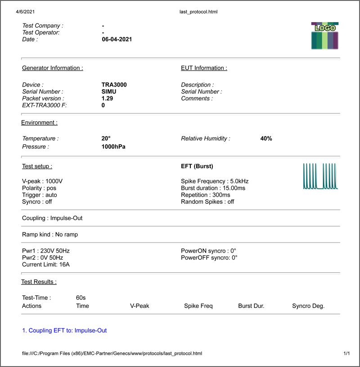
Task: Click the file path in the footer
Action: click(x=112, y=353)
